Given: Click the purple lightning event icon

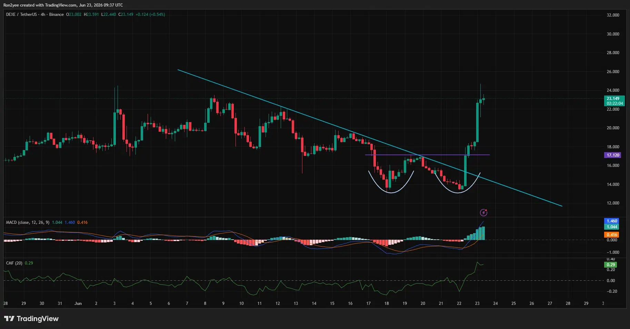Looking at the screenshot, I should point(483,212).
